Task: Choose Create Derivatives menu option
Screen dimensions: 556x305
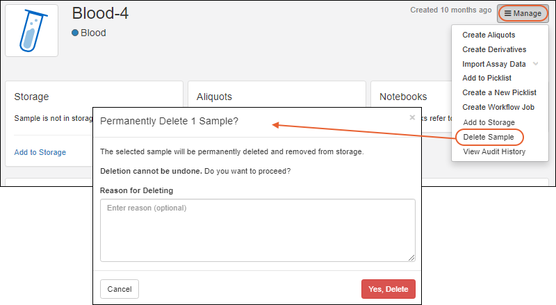Action: [494, 49]
